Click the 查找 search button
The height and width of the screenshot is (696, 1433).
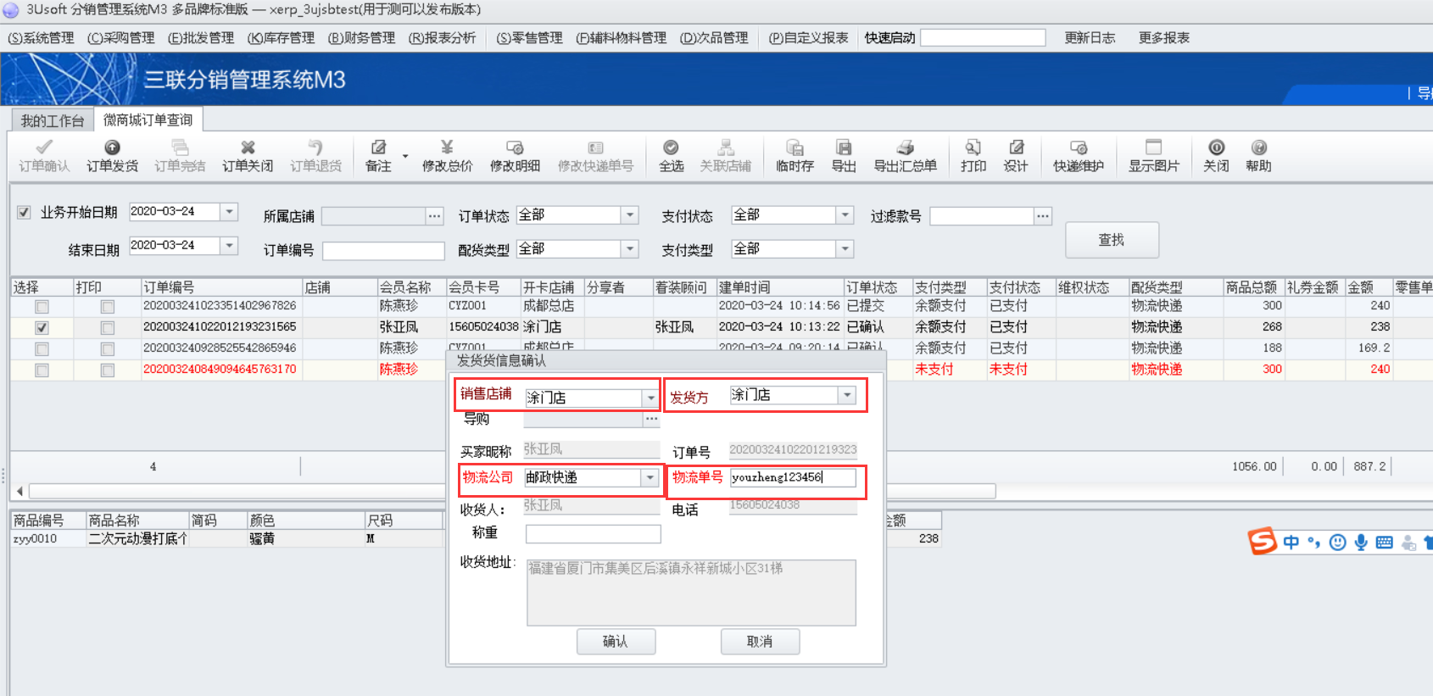(1112, 240)
